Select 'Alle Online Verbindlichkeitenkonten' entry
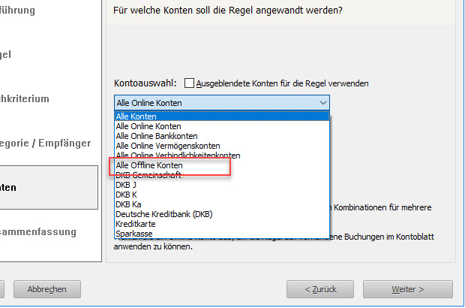This screenshot has width=465, height=308. click(x=222, y=156)
